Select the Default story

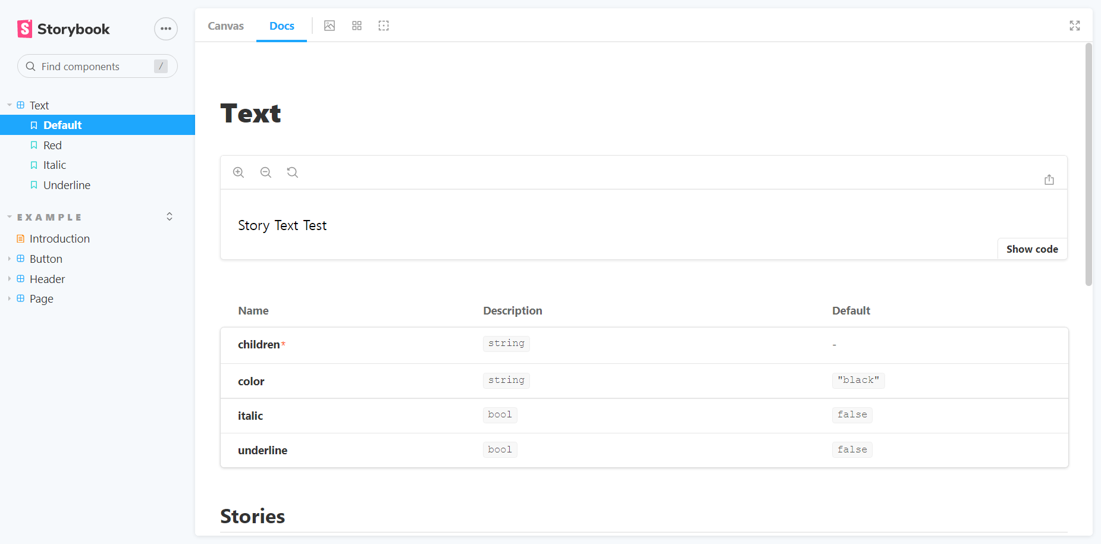(98, 125)
